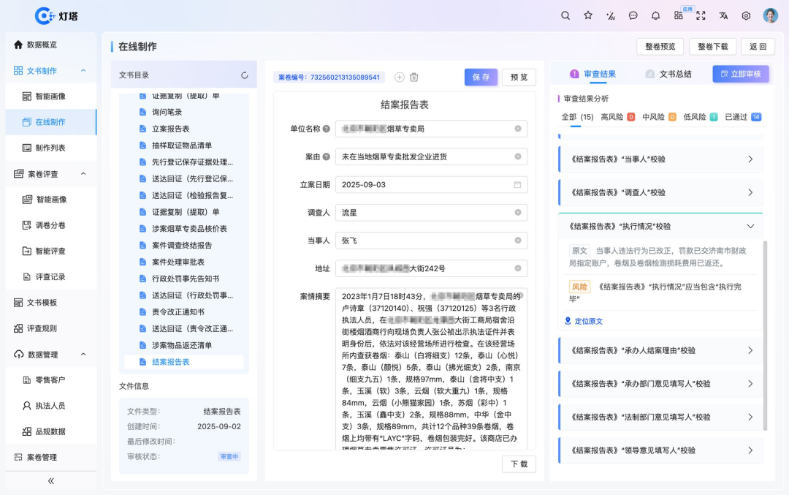Switch to the 文书总结 tab
Image resolution: width=789 pixels, height=495 pixels.
[668, 74]
